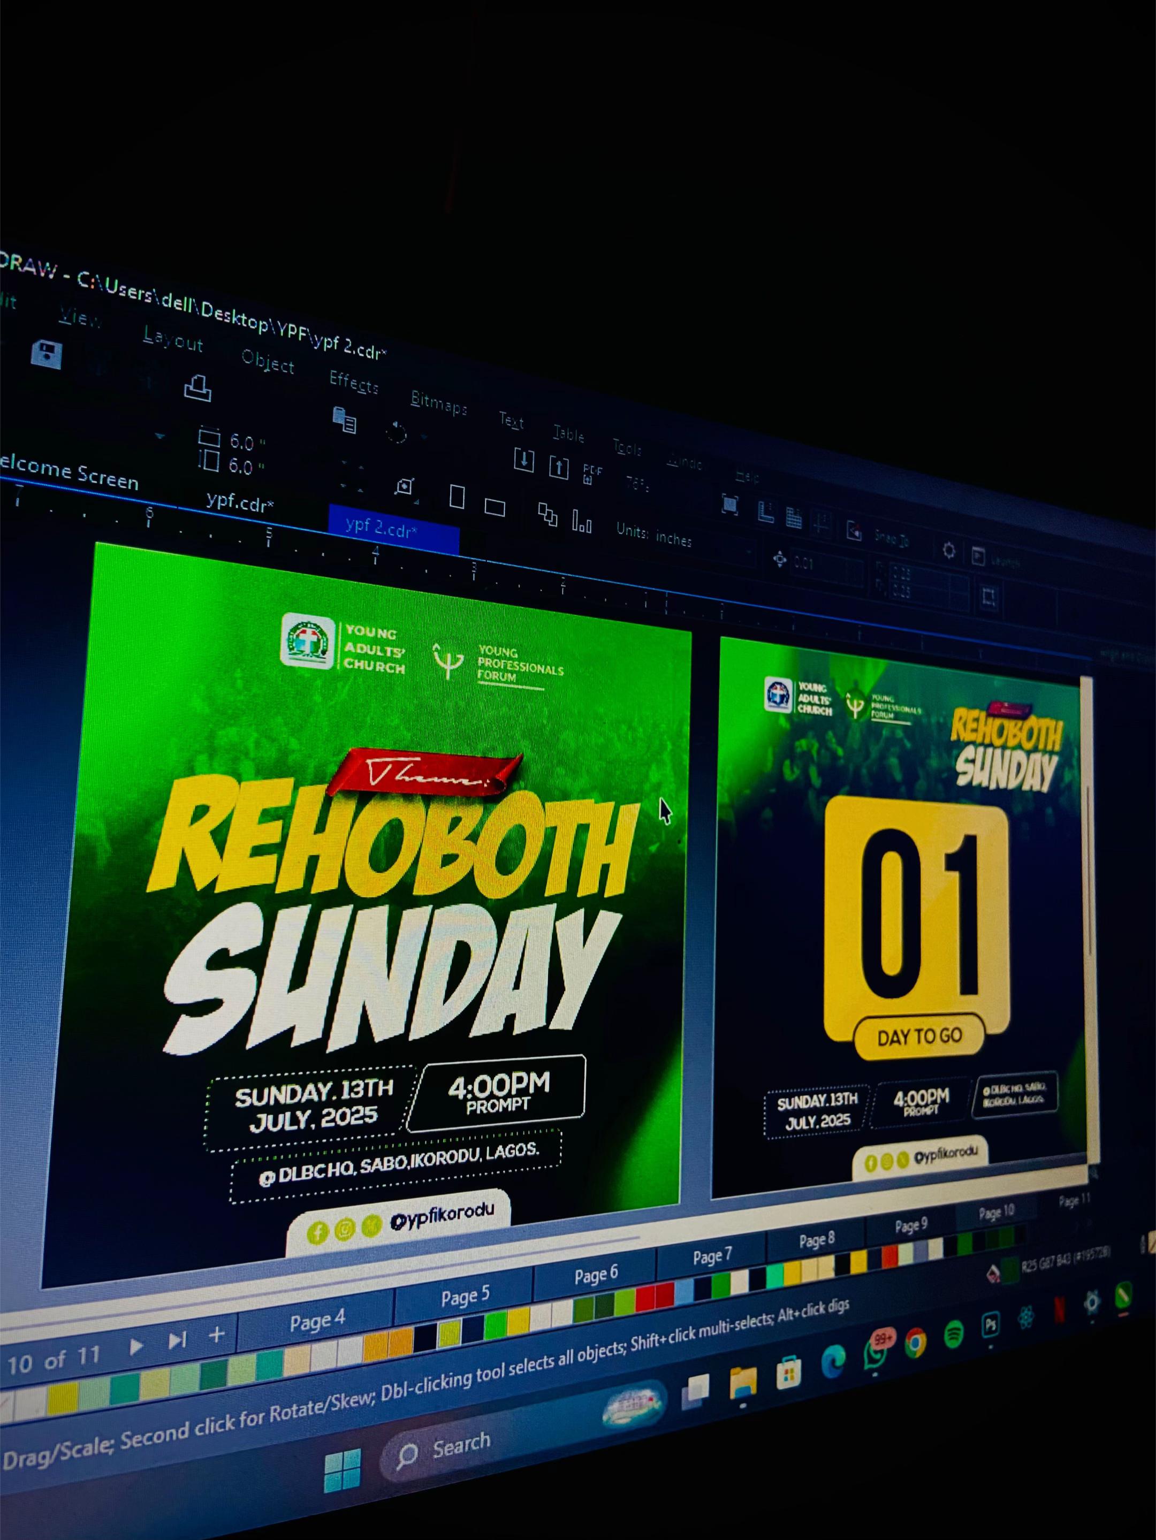Open Spotify from the taskbar

[953, 1334]
